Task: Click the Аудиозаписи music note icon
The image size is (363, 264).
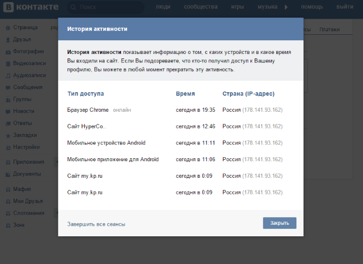Action: tap(8, 76)
